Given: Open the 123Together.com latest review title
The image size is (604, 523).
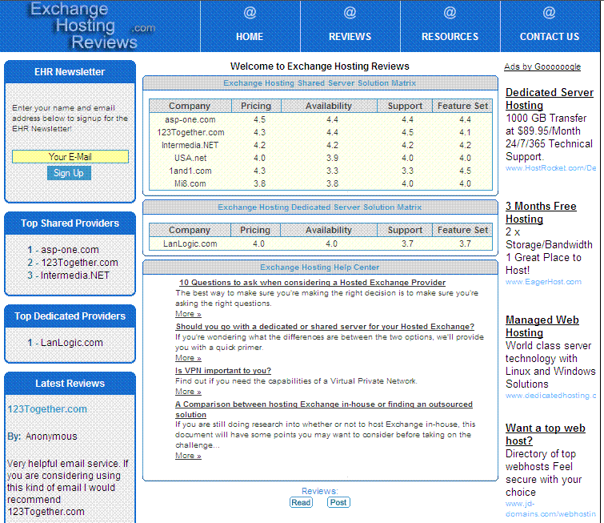Looking at the screenshot, I should pos(47,408).
